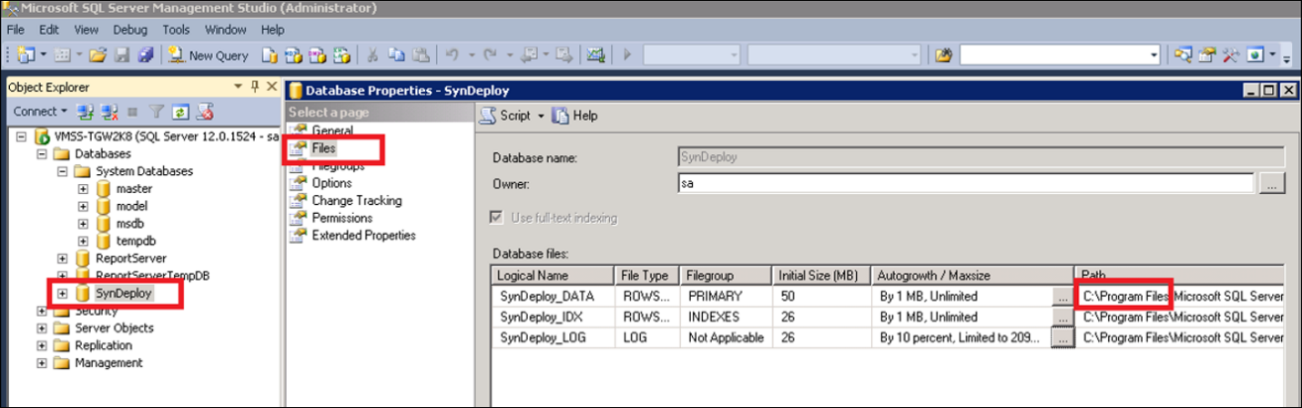
Task: Select the Permissions properties page
Action: [341, 218]
